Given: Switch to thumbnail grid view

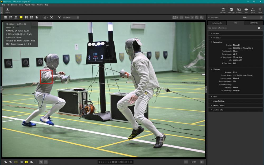Looking at the screenshot, I should coord(5,17).
